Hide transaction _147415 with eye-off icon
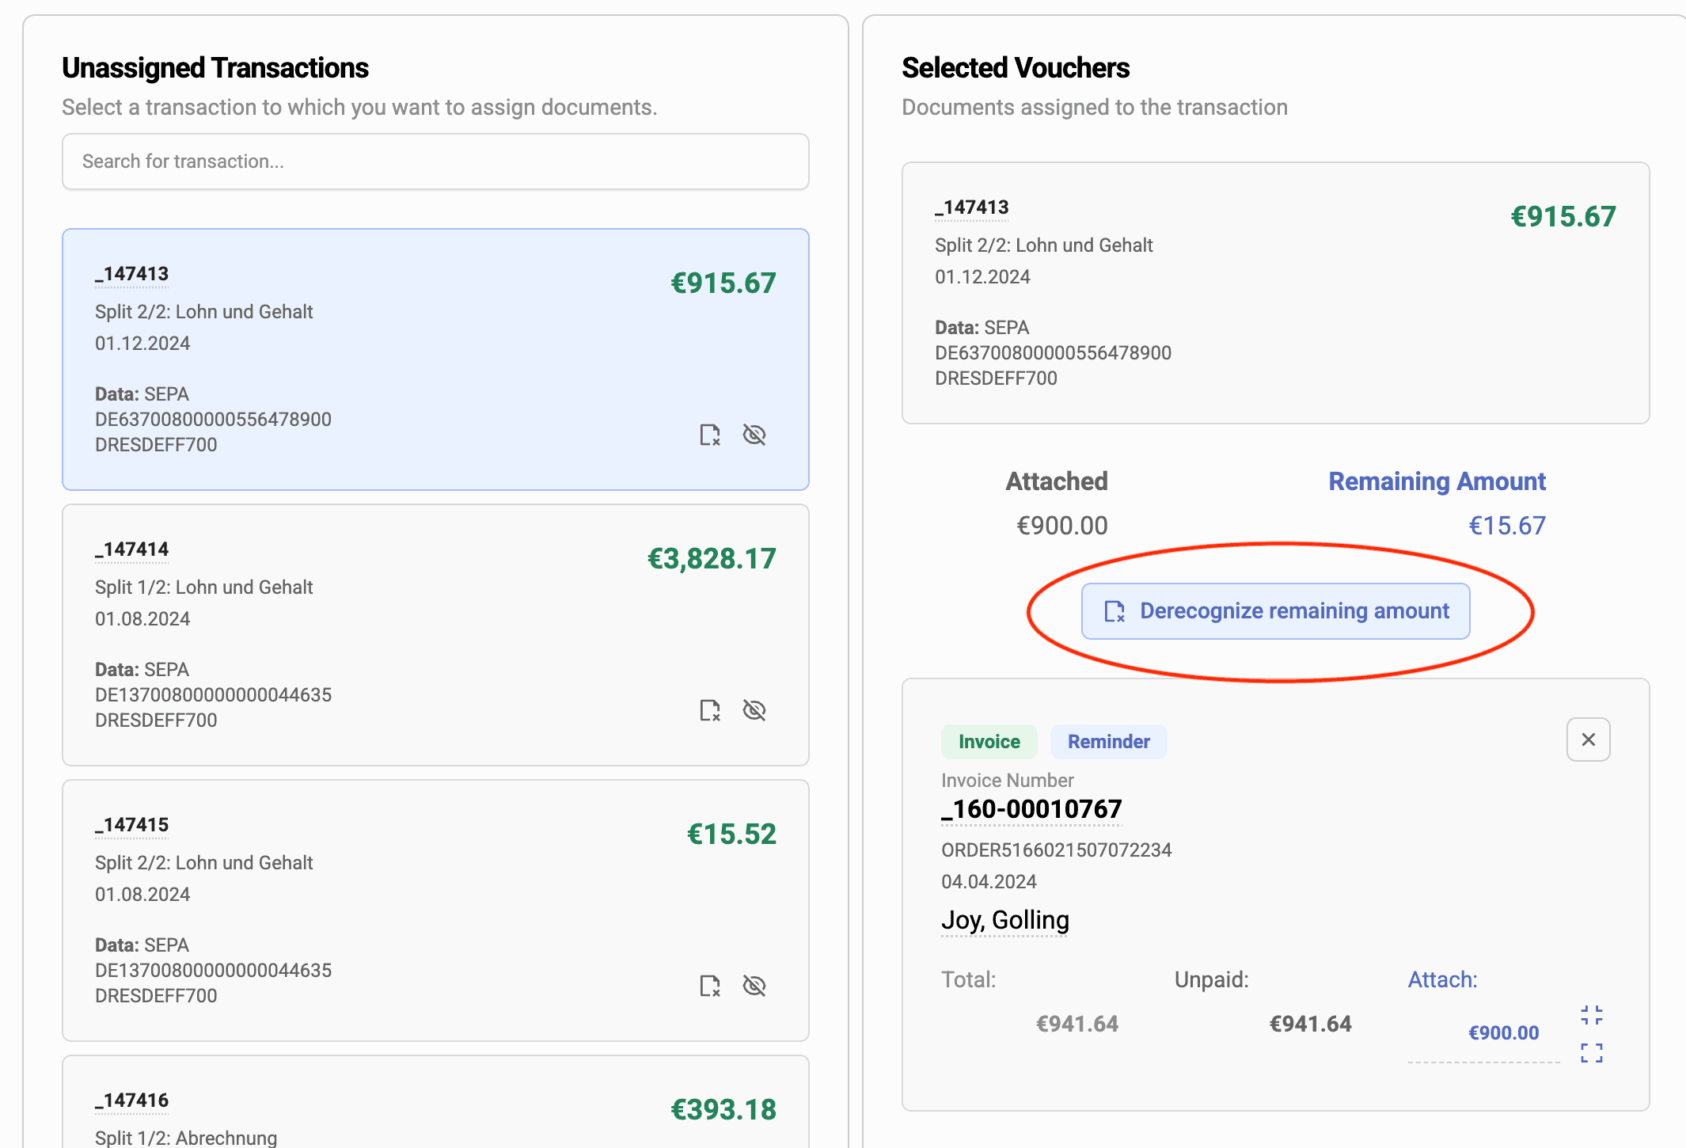The width and height of the screenshot is (1686, 1148). click(x=754, y=986)
